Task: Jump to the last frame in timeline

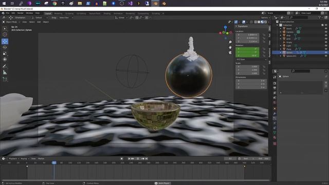Action: [147, 159]
